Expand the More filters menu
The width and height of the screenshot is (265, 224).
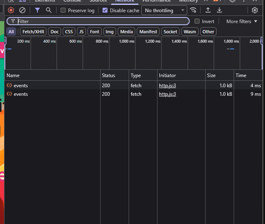[242, 21]
